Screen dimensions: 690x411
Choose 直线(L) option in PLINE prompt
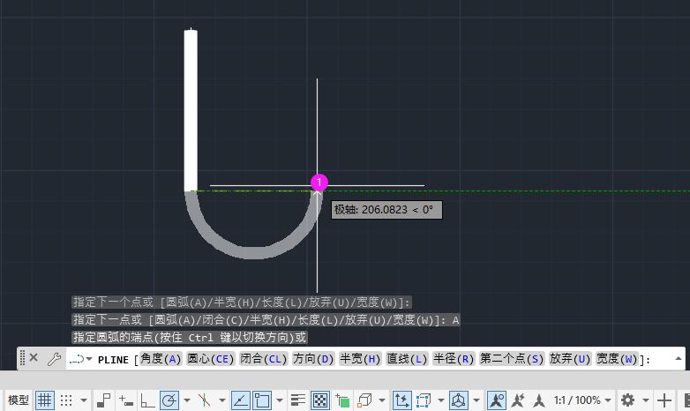point(407,359)
